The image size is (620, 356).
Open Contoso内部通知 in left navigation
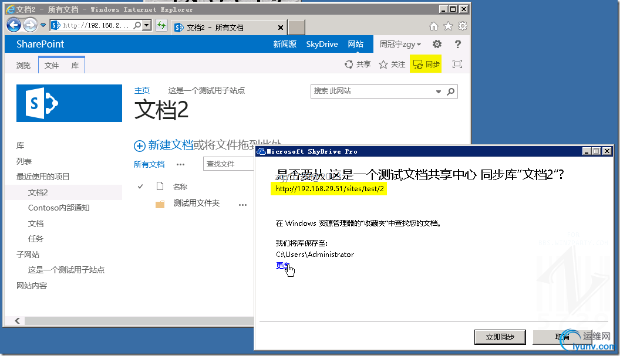(59, 208)
